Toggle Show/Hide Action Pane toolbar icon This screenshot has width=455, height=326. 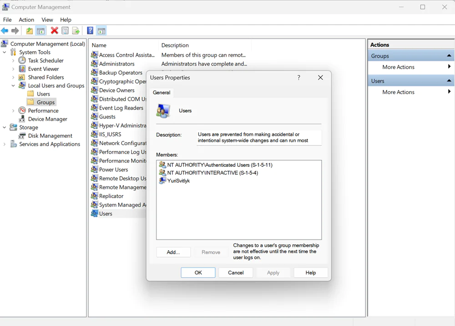[101, 30]
